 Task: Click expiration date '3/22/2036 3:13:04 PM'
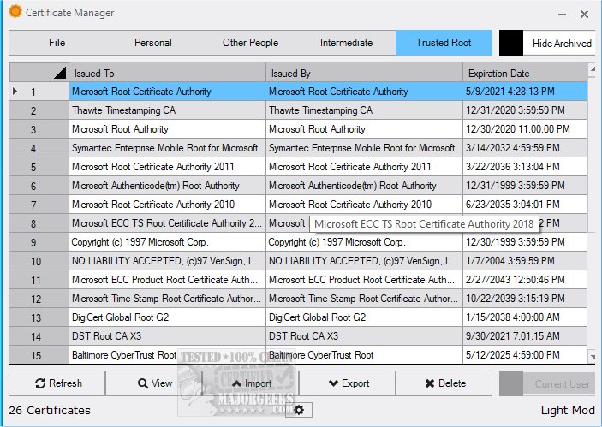pos(525,167)
